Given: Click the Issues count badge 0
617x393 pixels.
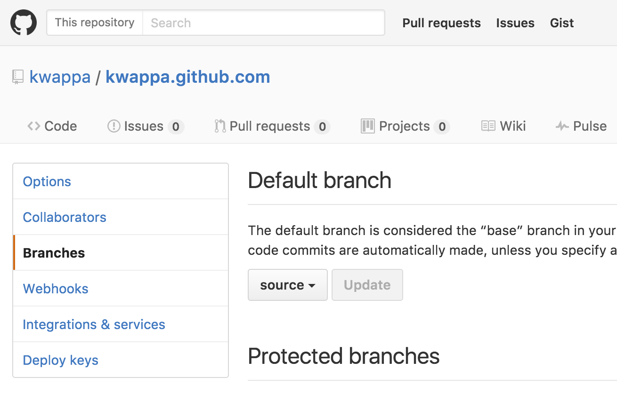Looking at the screenshot, I should click(176, 126).
